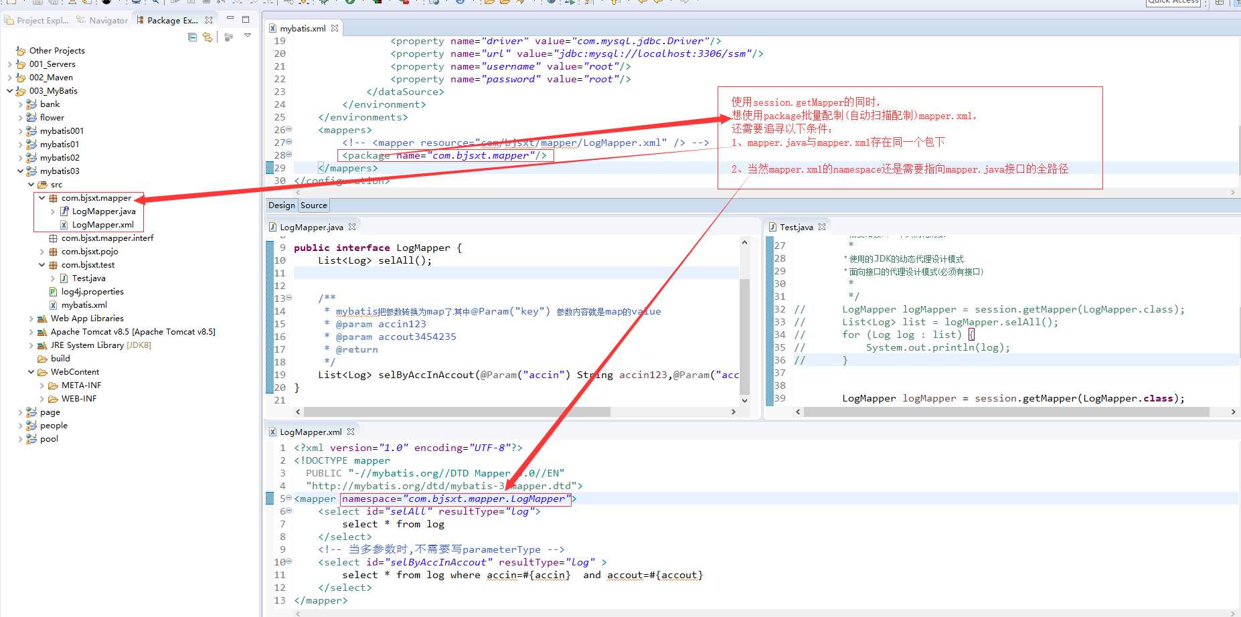Click LogMapper.java vertical scrollbar up arrow
Viewport: 1241px width, 617px height.
click(x=744, y=242)
